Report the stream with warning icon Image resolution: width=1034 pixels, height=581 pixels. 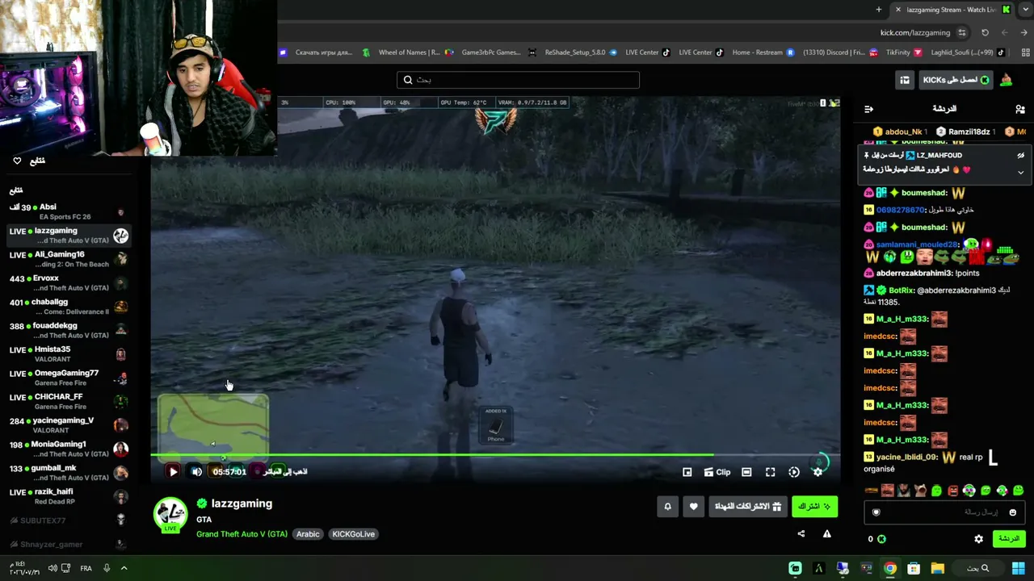point(826,533)
